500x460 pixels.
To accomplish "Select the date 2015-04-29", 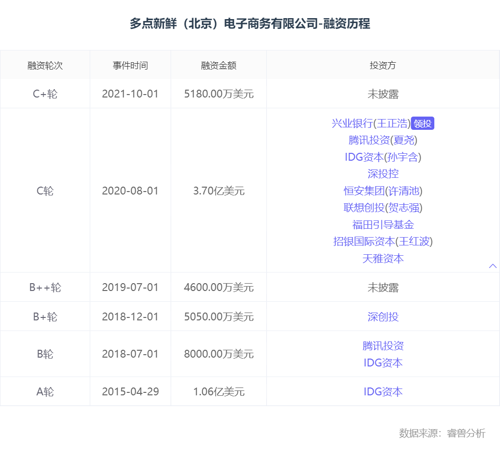I will [x=130, y=392].
